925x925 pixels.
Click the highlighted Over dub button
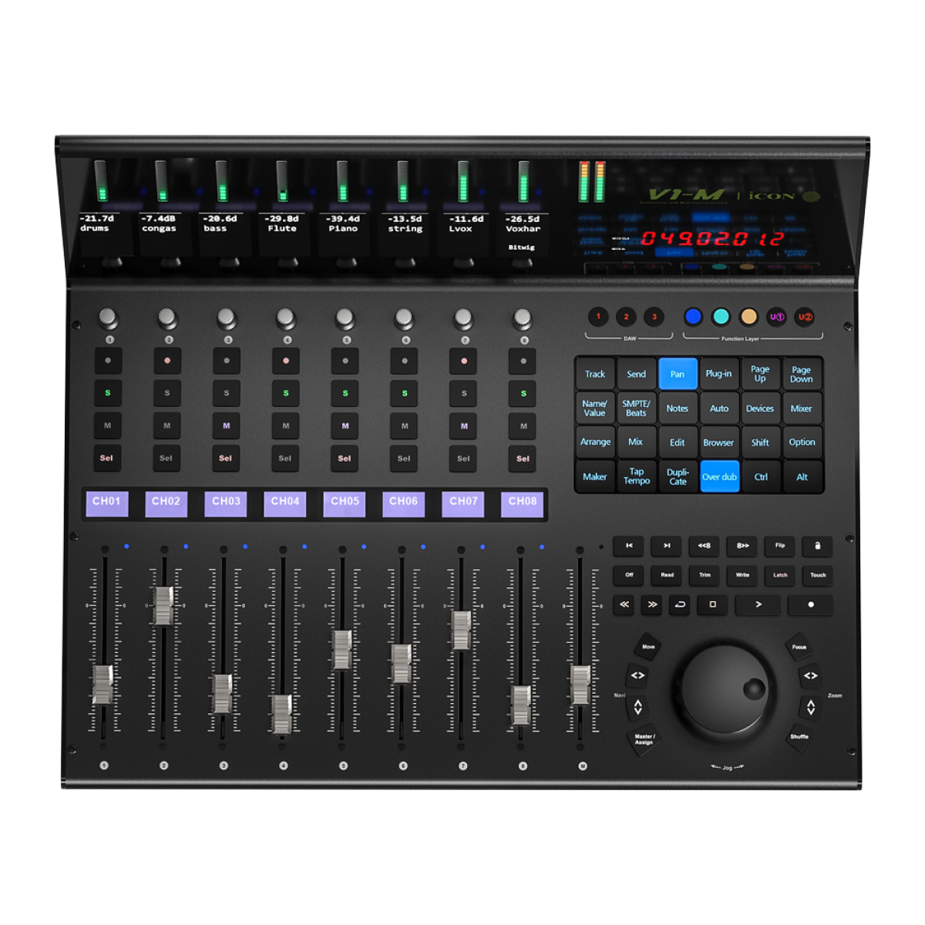[x=719, y=476]
